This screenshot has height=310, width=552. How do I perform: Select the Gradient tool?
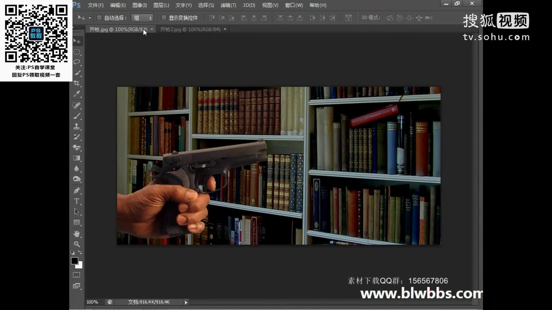click(x=76, y=158)
